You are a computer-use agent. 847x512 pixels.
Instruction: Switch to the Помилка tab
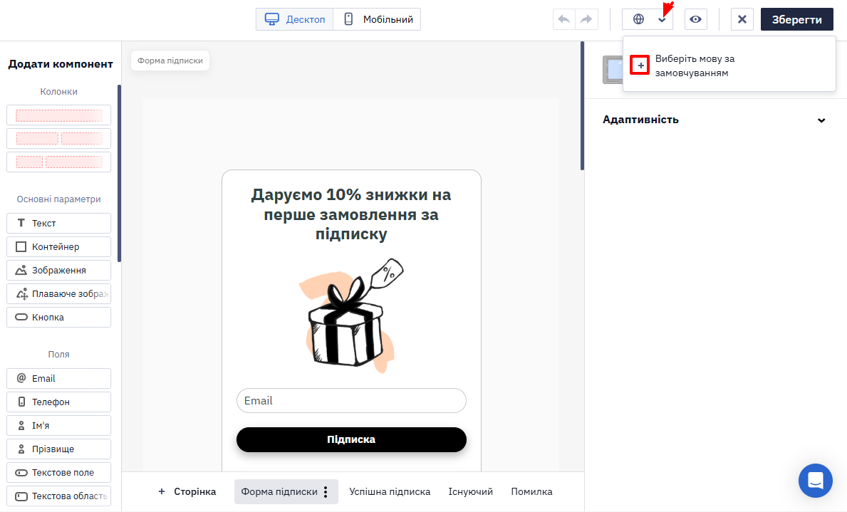(531, 492)
